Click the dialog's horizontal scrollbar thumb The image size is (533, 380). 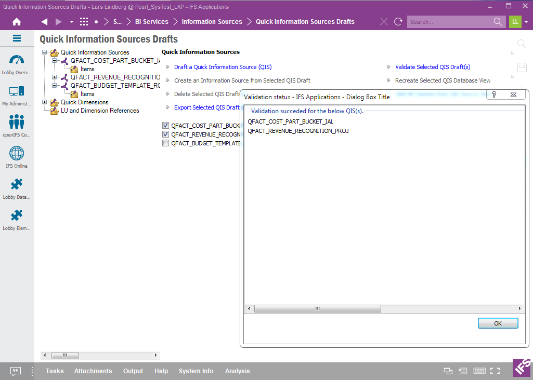[317, 308]
